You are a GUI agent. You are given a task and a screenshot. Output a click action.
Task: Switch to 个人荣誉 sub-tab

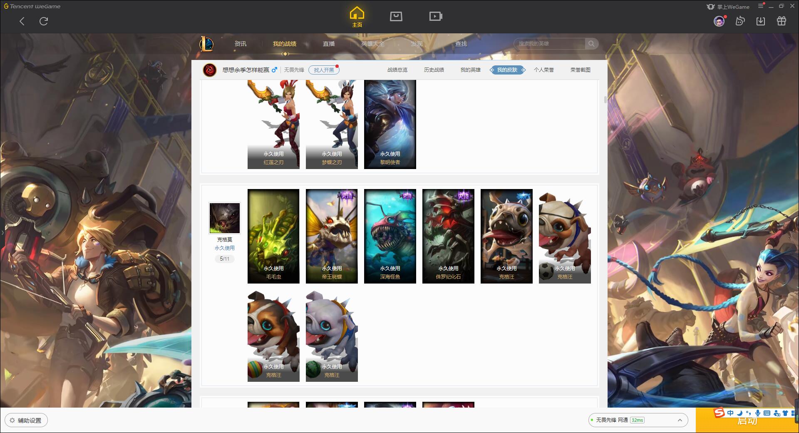(544, 70)
